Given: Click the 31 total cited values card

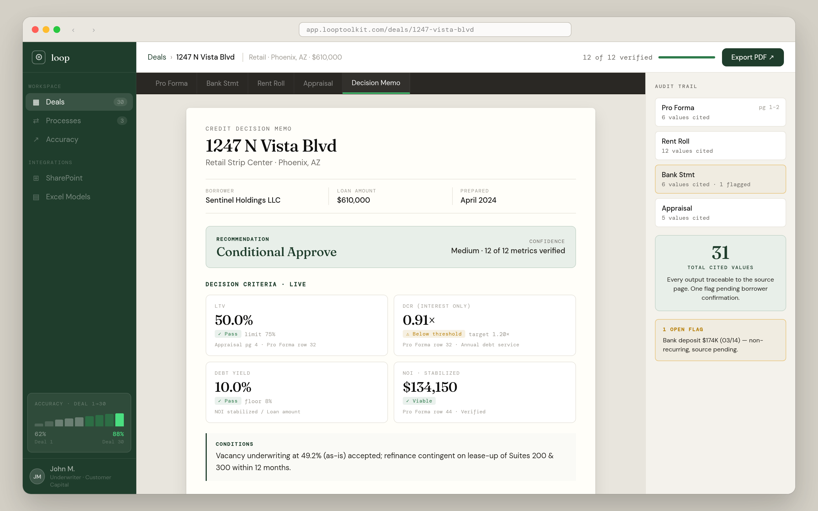Looking at the screenshot, I should click(720, 273).
